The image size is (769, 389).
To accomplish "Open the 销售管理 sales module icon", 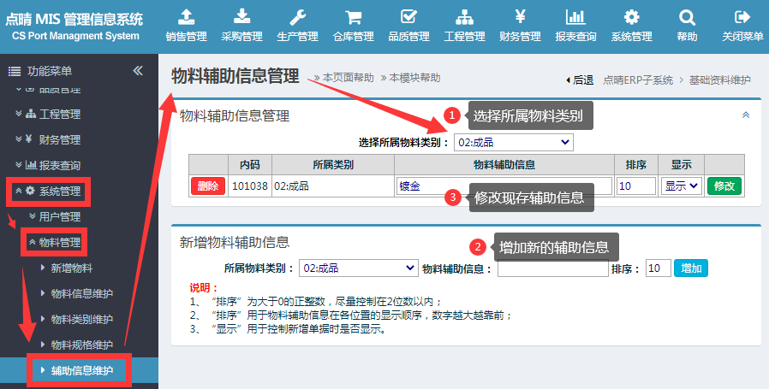I will [186, 17].
